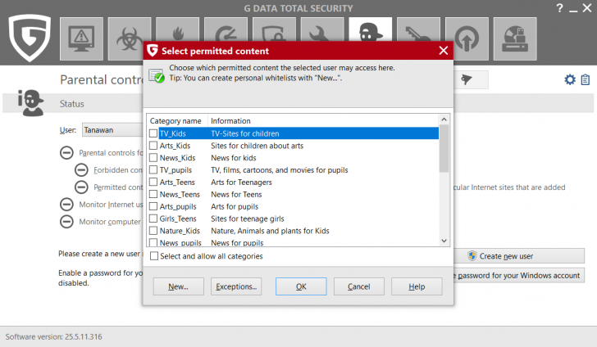Check the Arts_Kids category
Screen dimensions: 597x347
pyautogui.click(x=153, y=146)
